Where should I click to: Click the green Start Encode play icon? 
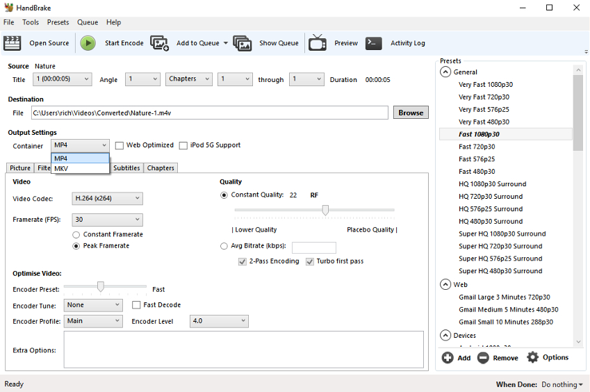[x=88, y=43]
